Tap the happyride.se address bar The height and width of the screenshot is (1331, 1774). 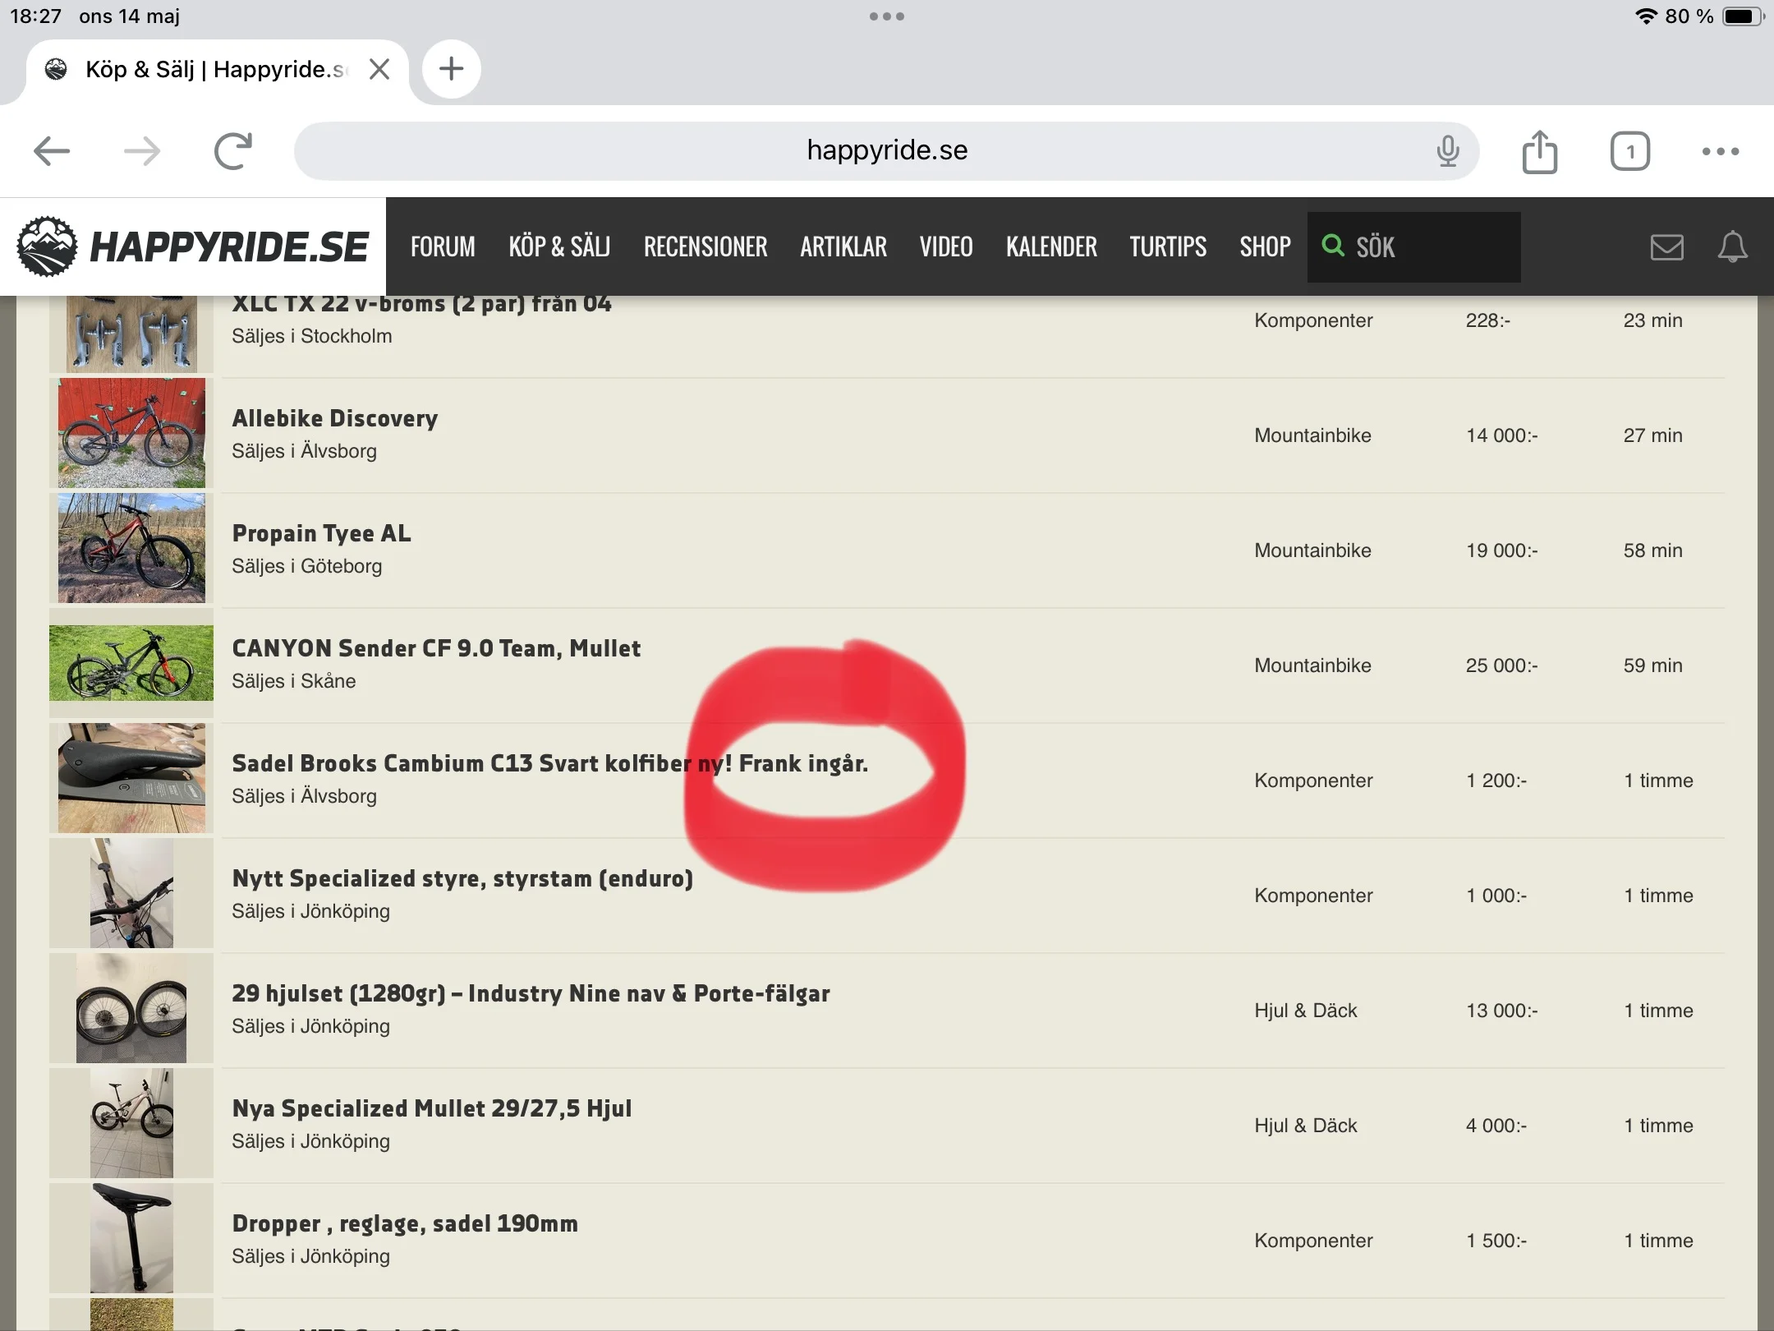pyautogui.click(x=887, y=151)
